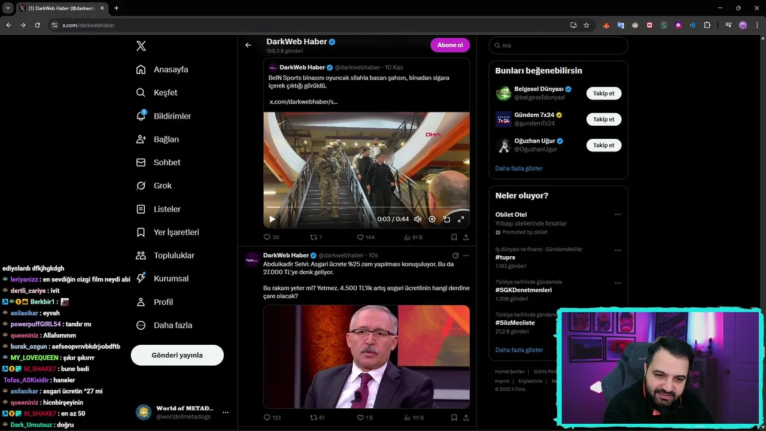Open the Abdulkadir Selvi photo
Viewport: 766px width, 431px height.
(x=366, y=357)
